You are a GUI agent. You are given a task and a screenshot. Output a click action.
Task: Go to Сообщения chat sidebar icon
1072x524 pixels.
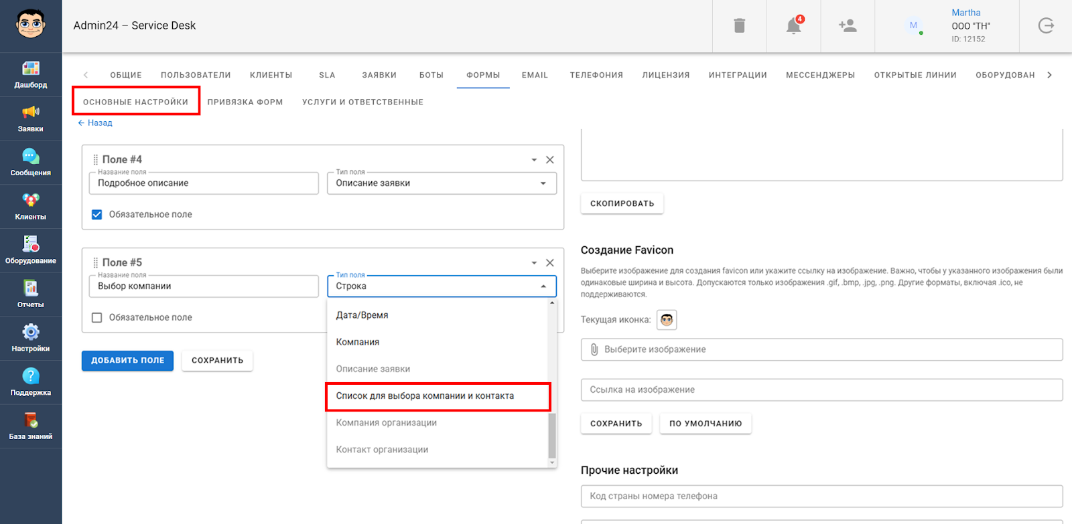30,163
